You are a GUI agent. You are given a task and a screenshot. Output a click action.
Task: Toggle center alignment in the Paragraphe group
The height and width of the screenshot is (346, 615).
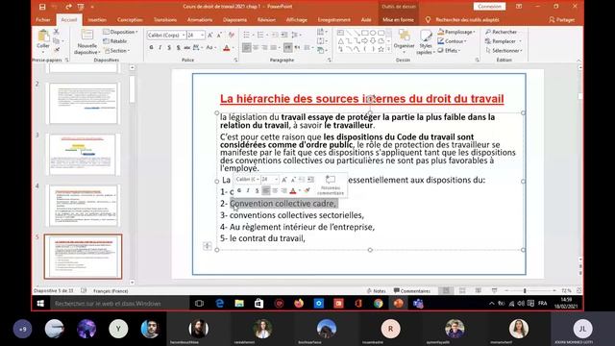[256, 48]
